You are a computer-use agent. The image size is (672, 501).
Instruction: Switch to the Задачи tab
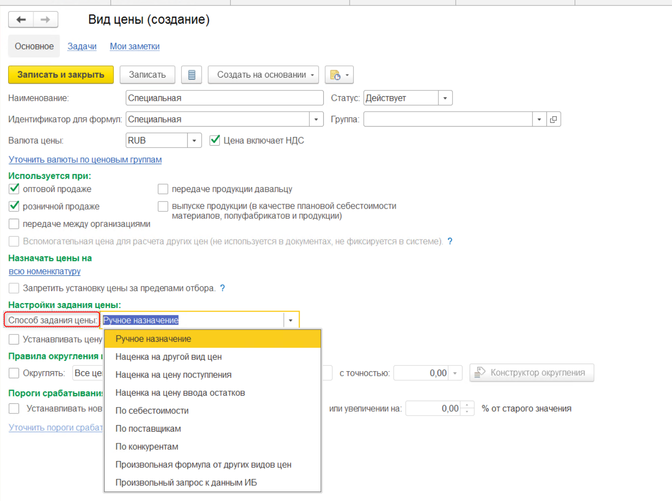pos(82,46)
